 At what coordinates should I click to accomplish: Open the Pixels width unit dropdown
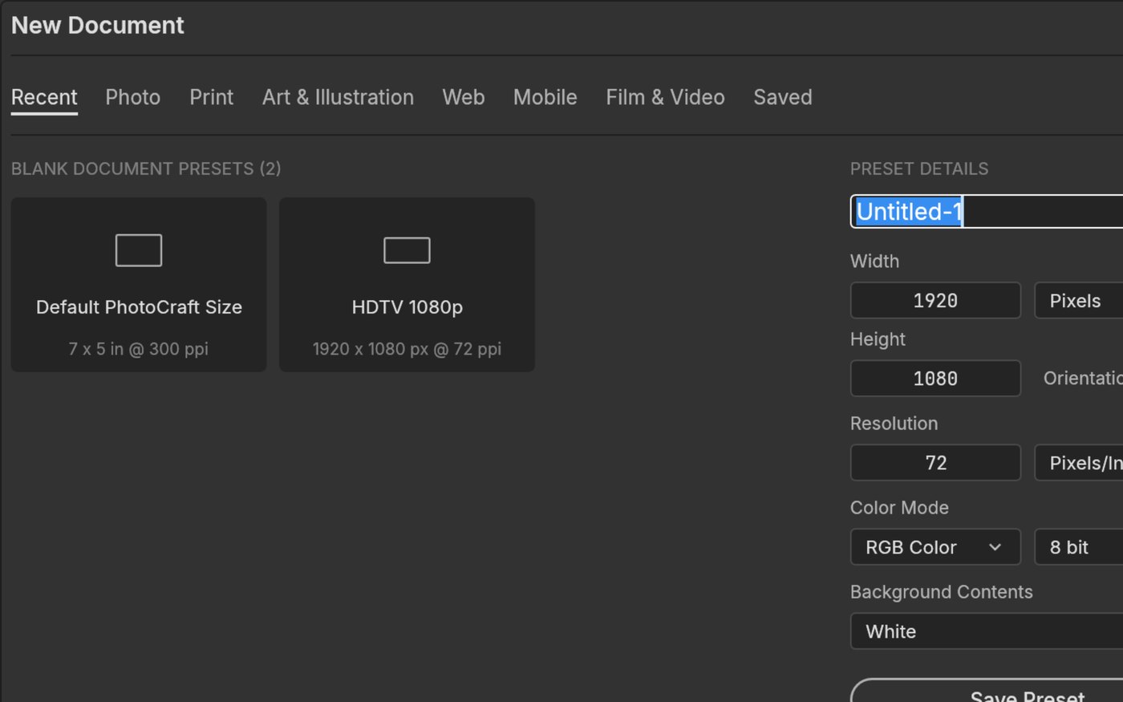[1079, 300]
